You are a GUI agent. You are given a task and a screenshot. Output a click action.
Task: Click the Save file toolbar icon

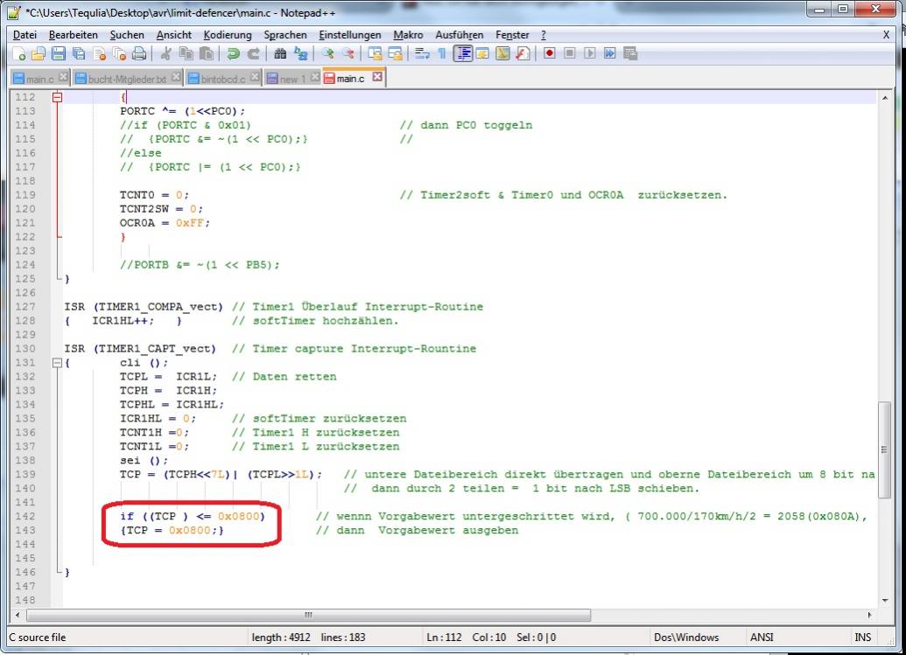pos(58,54)
